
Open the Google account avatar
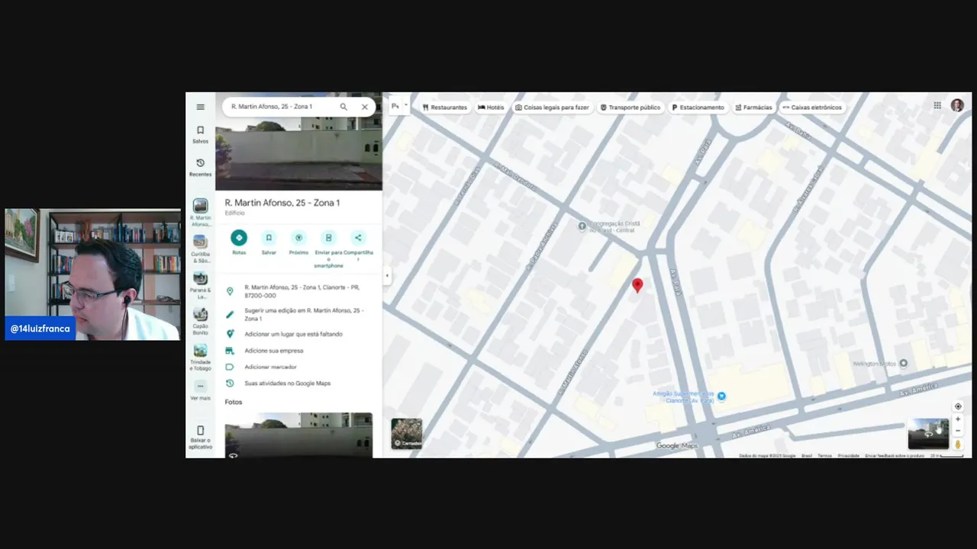tap(957, 106)
